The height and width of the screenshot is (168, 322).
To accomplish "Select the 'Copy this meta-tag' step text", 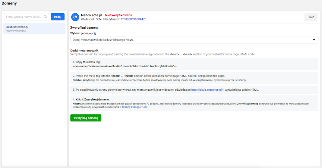I will pyautogui.click(x=86, y=61).
